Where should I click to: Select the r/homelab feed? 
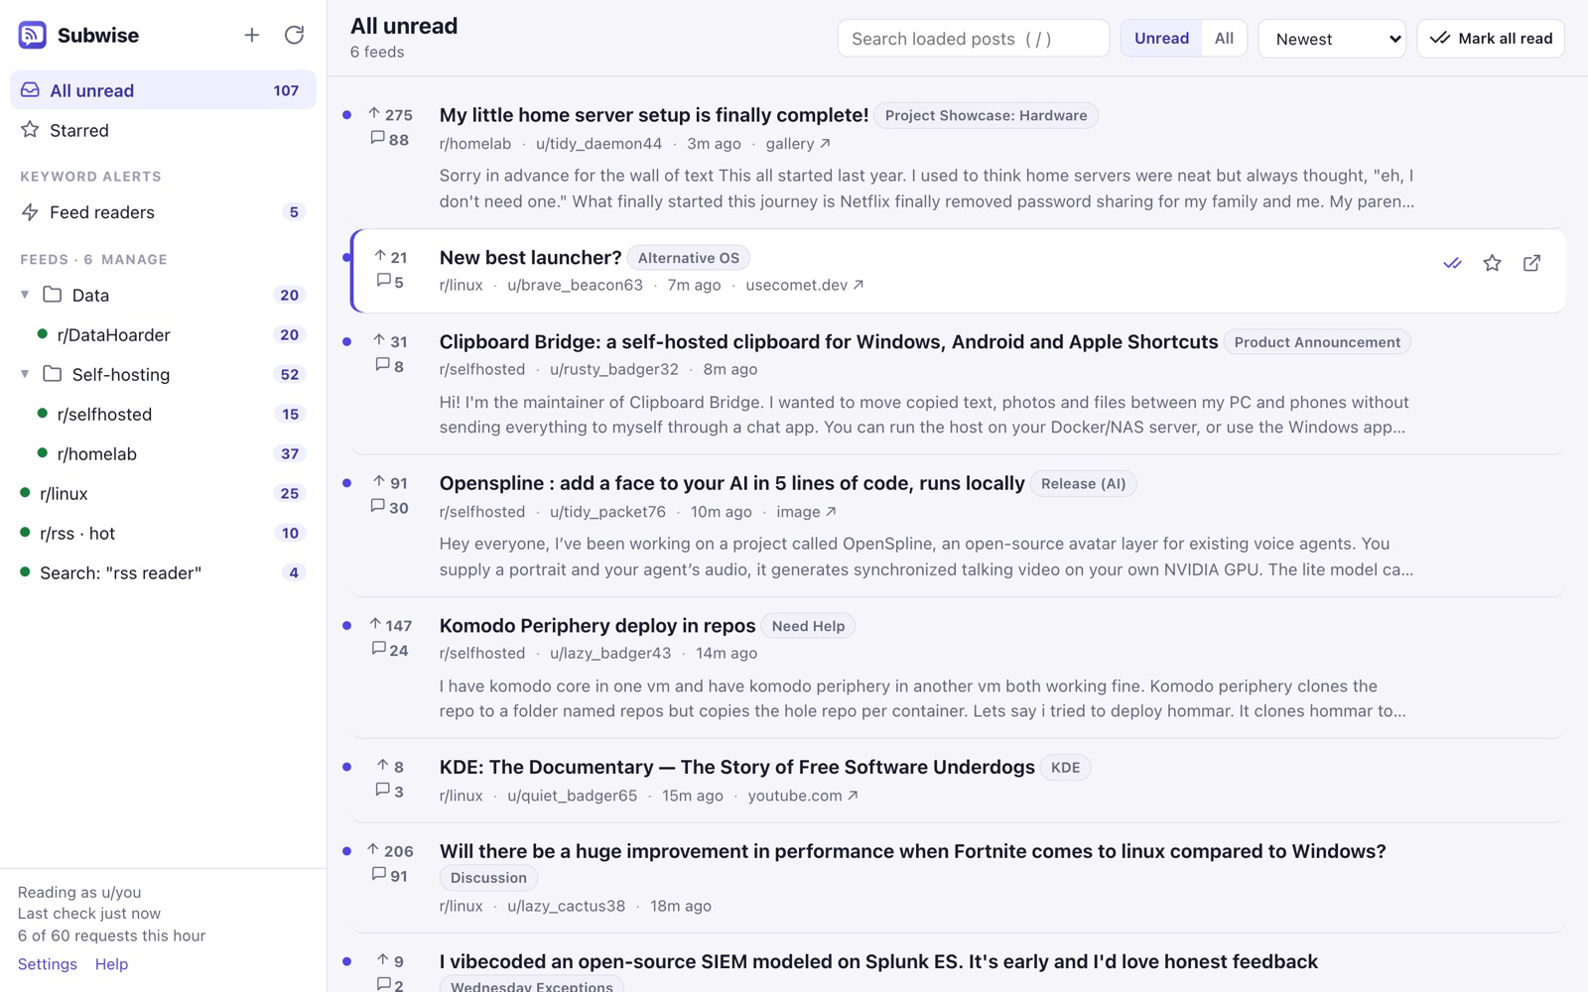click(163, 453)
